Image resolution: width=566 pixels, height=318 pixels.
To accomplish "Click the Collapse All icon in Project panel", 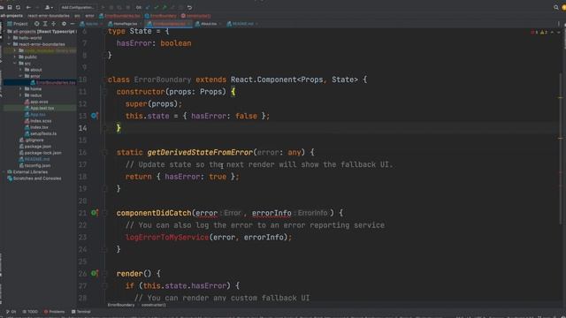I will 53,24.
